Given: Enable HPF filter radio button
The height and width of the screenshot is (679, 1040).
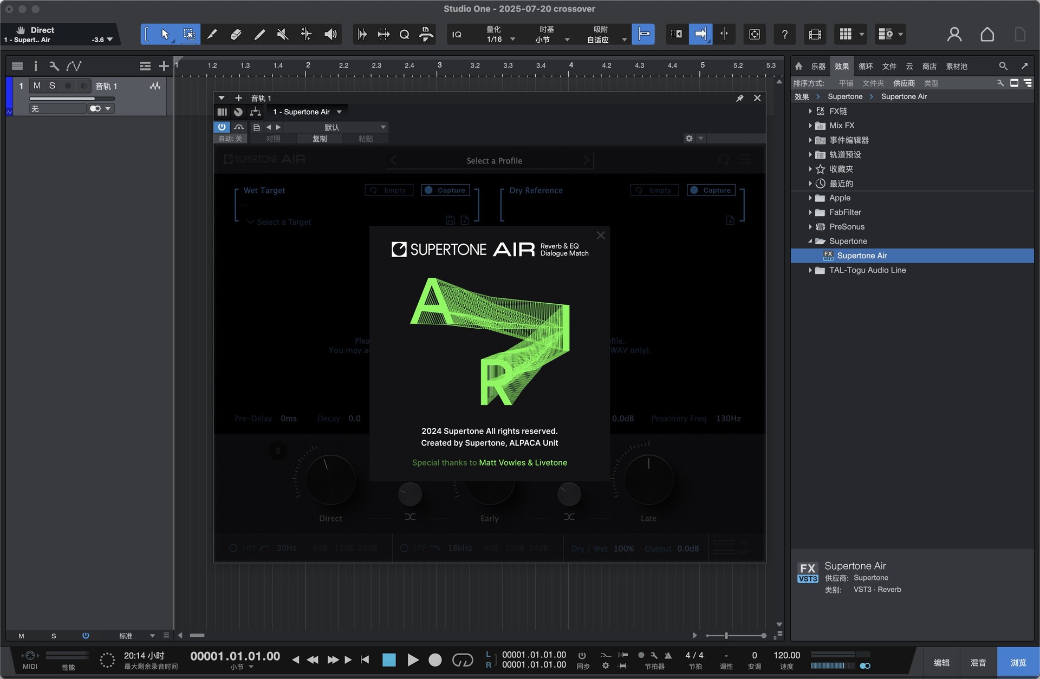Looking at the screenshot, I should click(x=233, y=548).
